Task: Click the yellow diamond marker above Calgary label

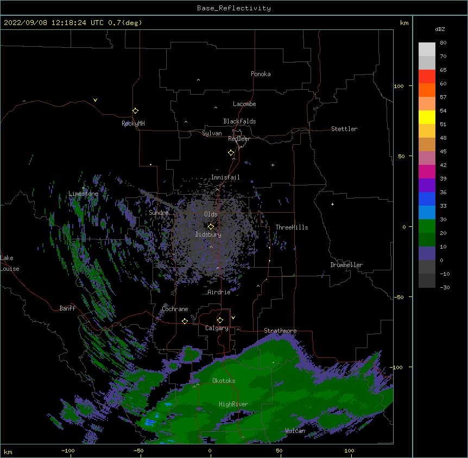Action: tap(220, 320)
